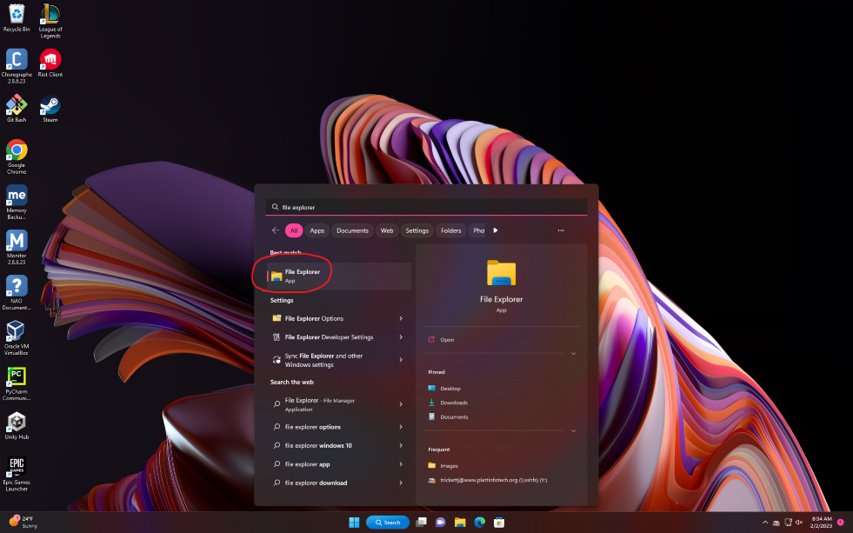Image resolution: width=853 pixels, height=533 pixels.
Task: Open File Explorer best match result
Action: [x=338, y=276]
